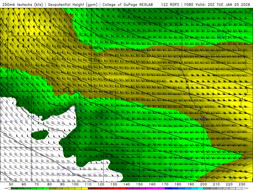
Task: Click the 90 value on the color scale
Action: [62, 184]
